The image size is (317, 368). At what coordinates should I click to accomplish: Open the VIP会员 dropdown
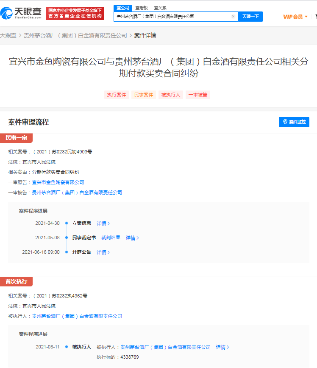(295, 17)
